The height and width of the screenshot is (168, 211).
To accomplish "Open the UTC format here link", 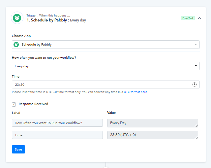I will [136, 92].
